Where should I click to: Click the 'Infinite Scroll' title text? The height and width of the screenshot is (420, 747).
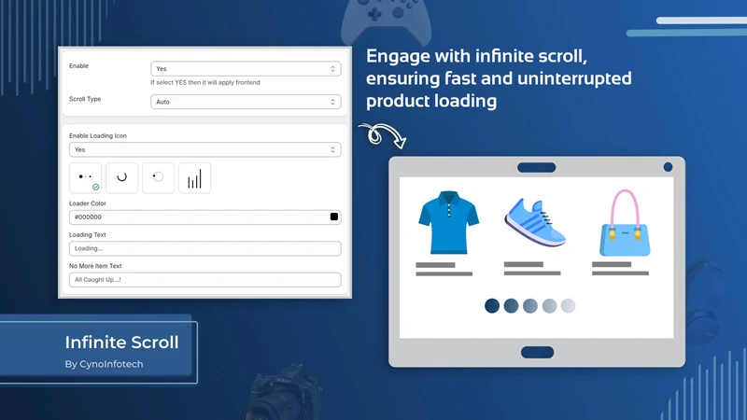point(122,343)
